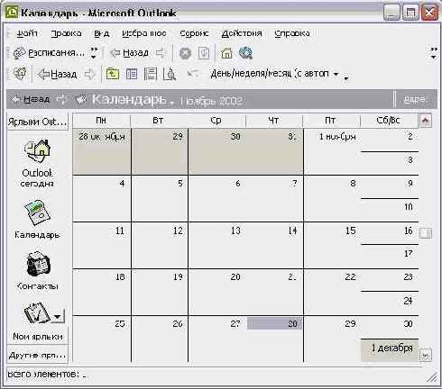Click the Сб/Вс column header
Viewport: 442px width, 389px height.
tap(389, 121)
